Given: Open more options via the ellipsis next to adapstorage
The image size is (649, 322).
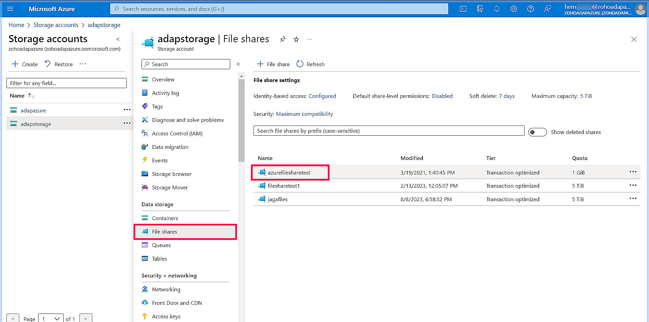Looking at the screenshot, I should coord(127,123).
